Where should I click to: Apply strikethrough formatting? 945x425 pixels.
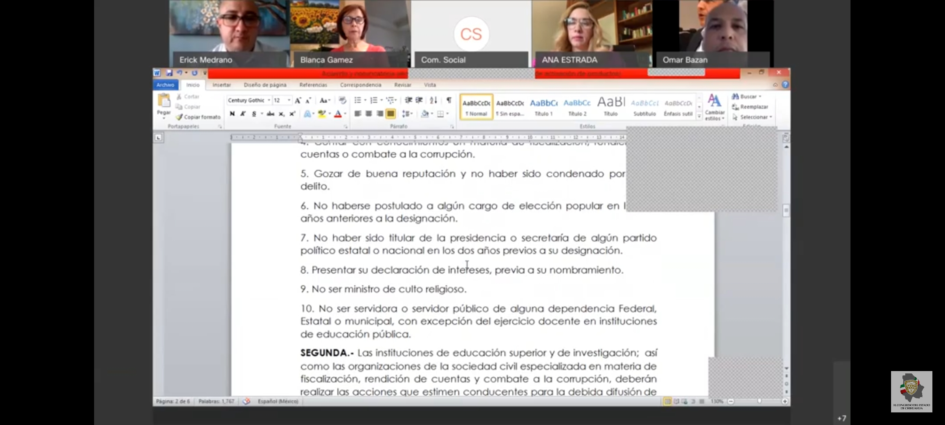pos(270,114)
